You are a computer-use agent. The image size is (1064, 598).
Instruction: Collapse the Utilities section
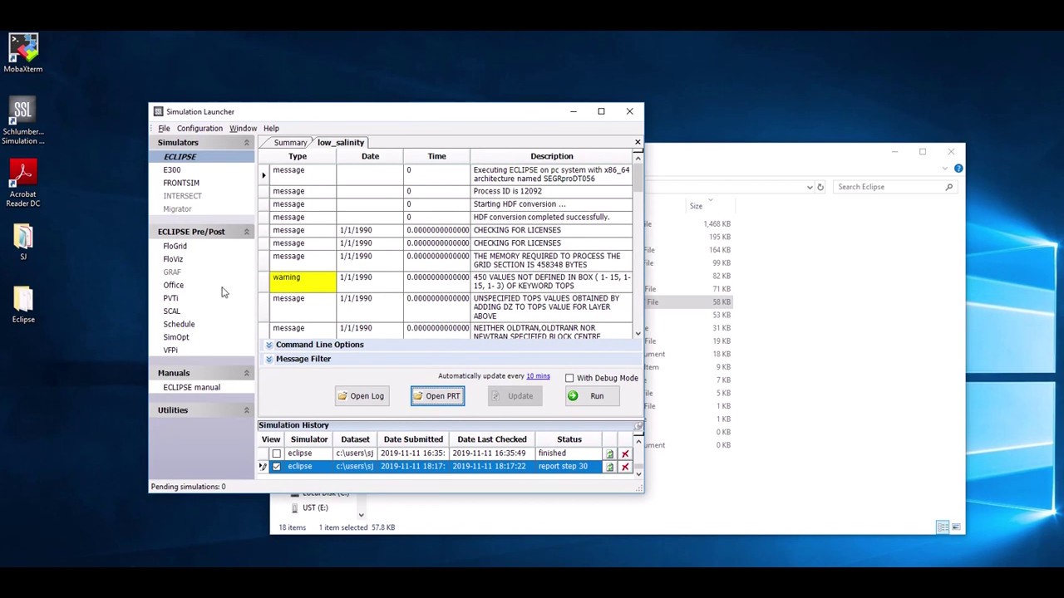coord(246,410)
